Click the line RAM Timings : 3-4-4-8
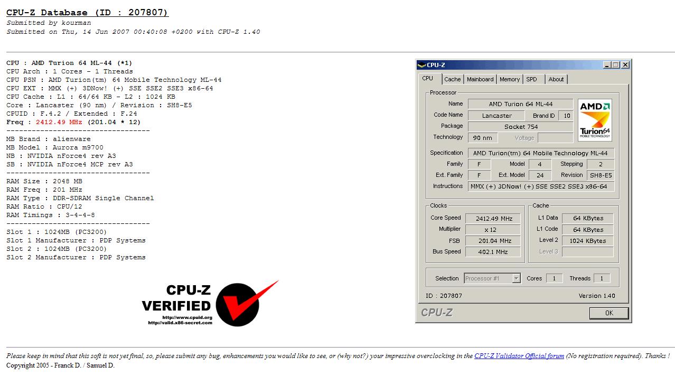The image size is (675, 376). click(51, 215)
